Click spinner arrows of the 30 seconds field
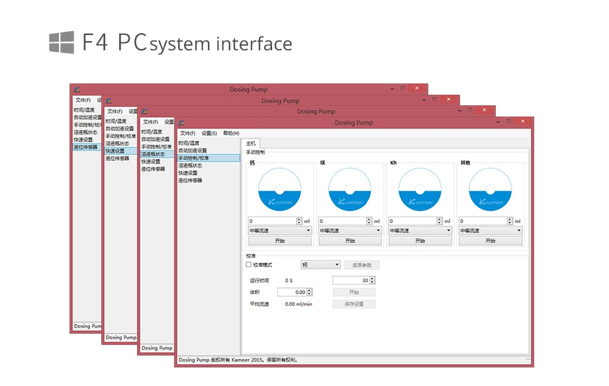The height and width of the screenshot is (386, 609). [373, 280]
